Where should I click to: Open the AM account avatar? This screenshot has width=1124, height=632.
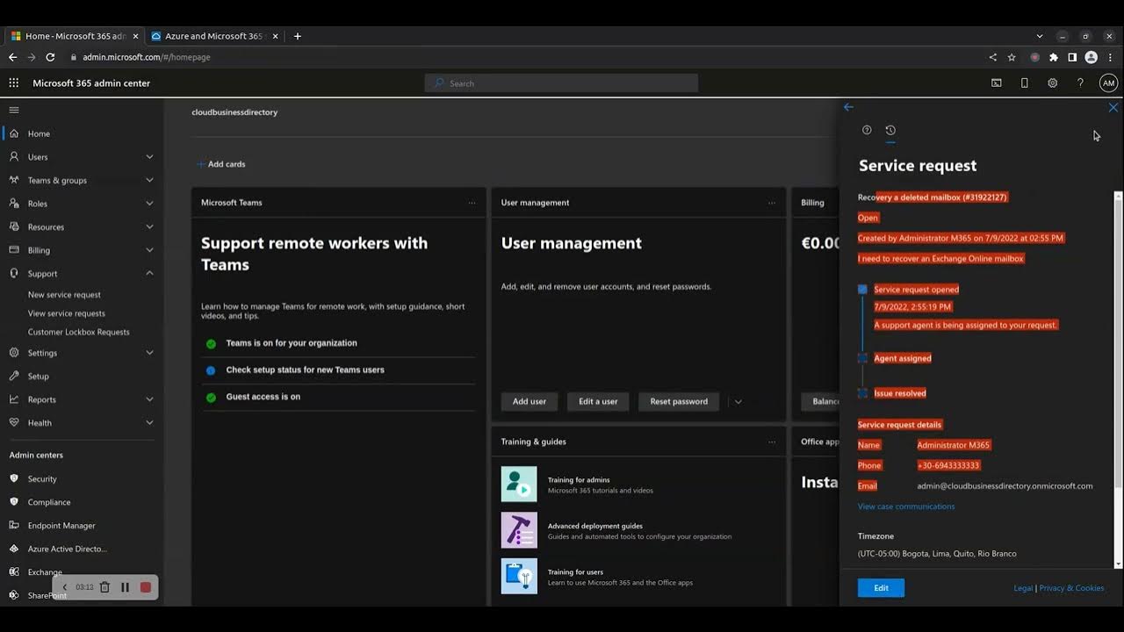click(x=1108, y=83)
